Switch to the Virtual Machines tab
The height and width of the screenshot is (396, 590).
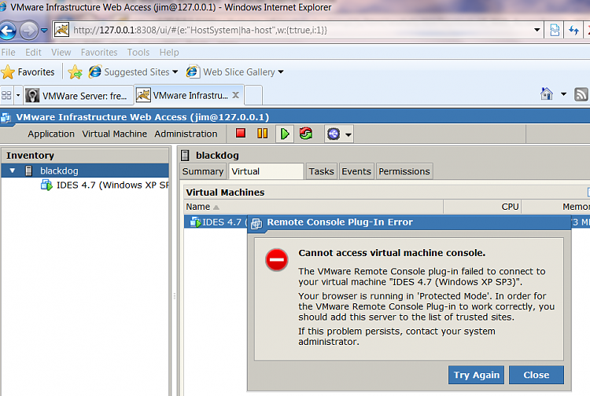tap(266, 171)
